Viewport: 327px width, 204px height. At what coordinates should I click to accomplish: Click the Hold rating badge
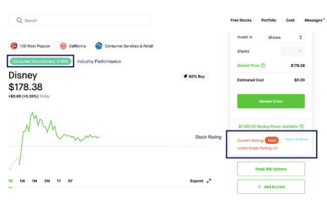pos(272,141)
